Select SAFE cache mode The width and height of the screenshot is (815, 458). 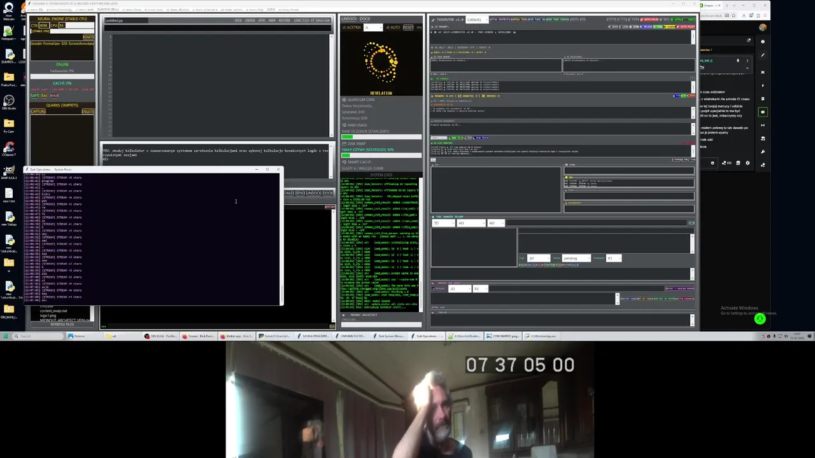[x=34, y=95]
